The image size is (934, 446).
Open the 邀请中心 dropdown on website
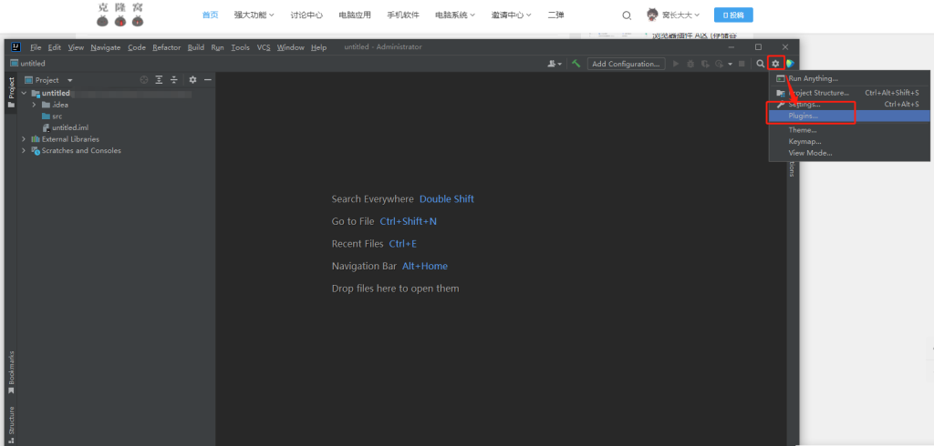click(511, 15)
